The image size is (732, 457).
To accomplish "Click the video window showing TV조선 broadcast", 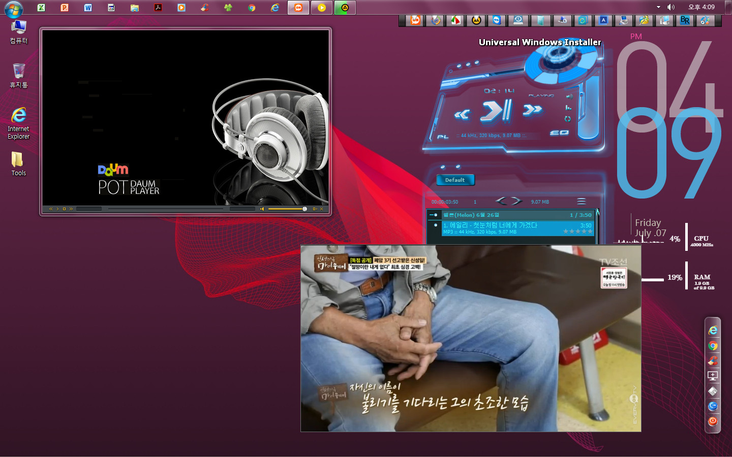I will [471, 338].
